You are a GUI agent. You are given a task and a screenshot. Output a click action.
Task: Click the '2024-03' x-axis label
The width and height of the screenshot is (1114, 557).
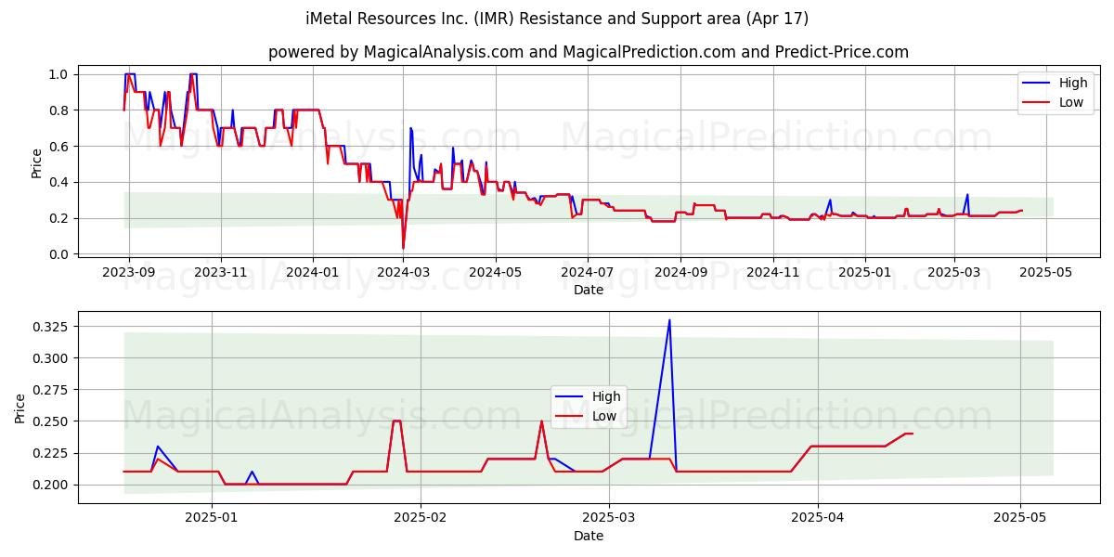click(x=403, y=272)
